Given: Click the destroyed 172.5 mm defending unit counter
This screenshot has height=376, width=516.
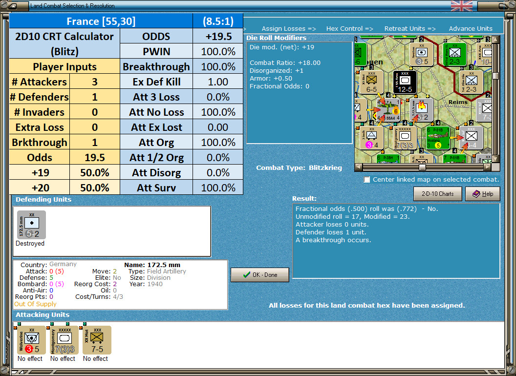Looking at the screenshot, I should 32,225.
